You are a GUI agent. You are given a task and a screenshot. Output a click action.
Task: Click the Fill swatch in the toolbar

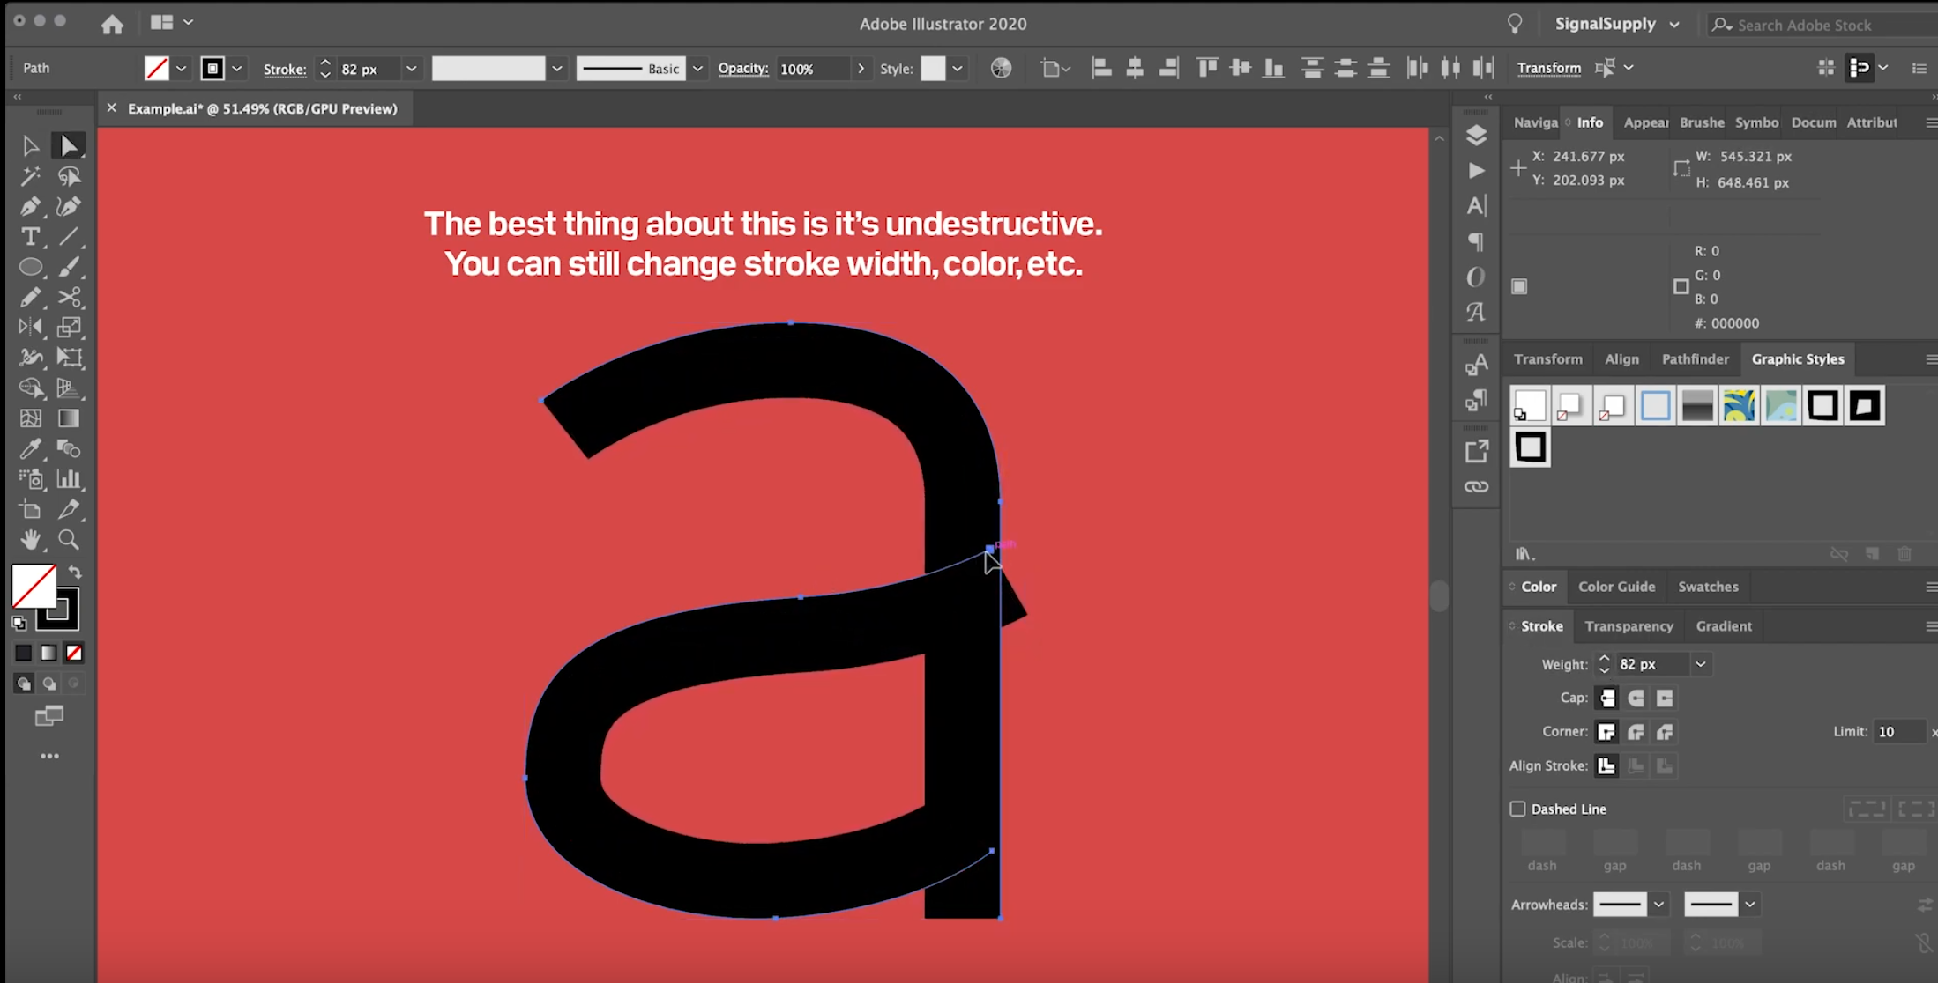click(x=34, y=586)
